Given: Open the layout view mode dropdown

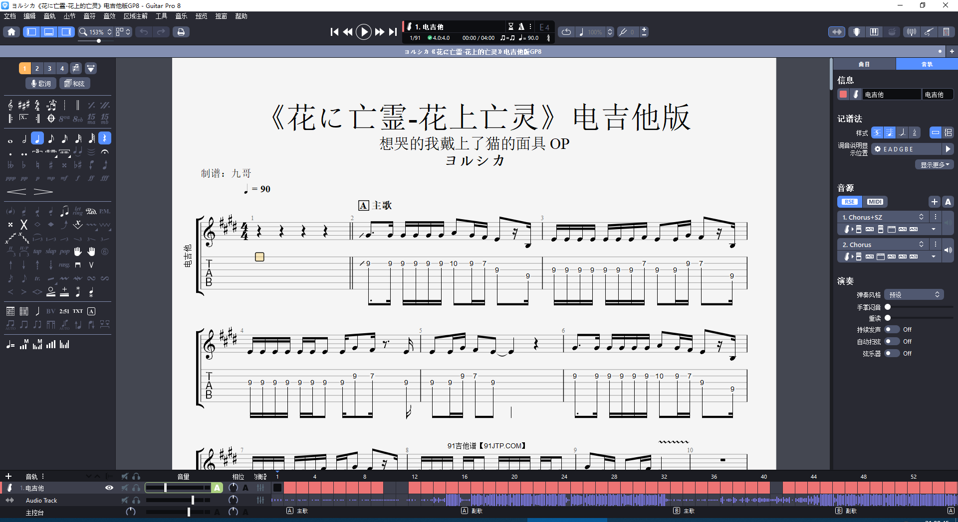Looking at the screenshot, I should 123,32.
